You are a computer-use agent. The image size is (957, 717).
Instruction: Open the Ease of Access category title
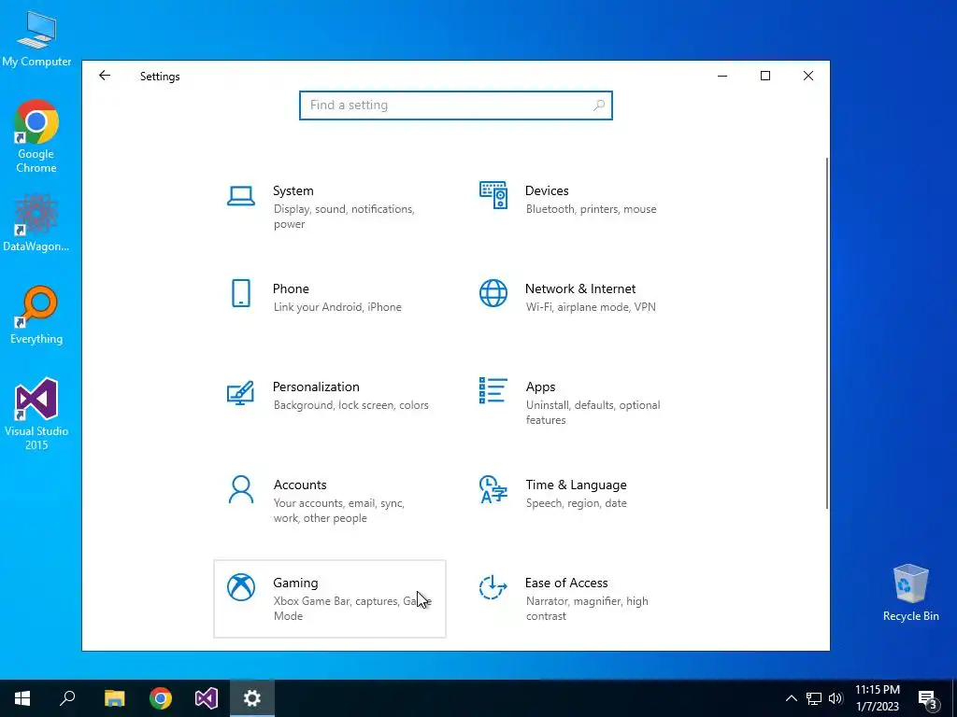coord(566,583)
